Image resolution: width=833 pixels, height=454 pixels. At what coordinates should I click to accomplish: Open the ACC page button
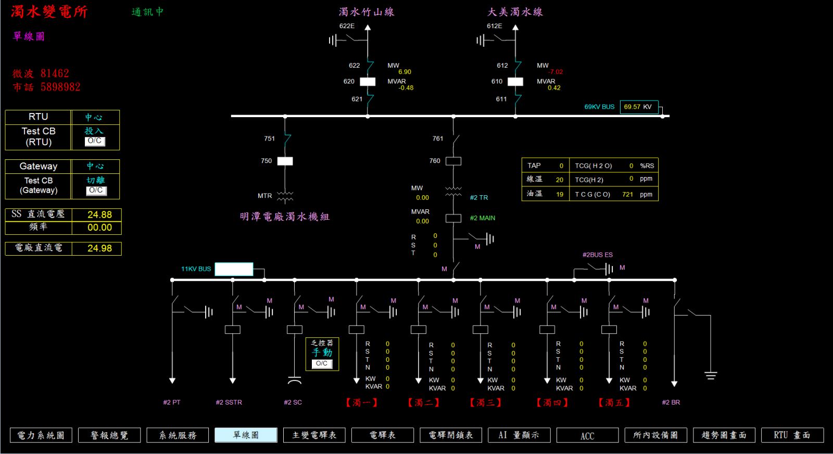tap(588, 435)
